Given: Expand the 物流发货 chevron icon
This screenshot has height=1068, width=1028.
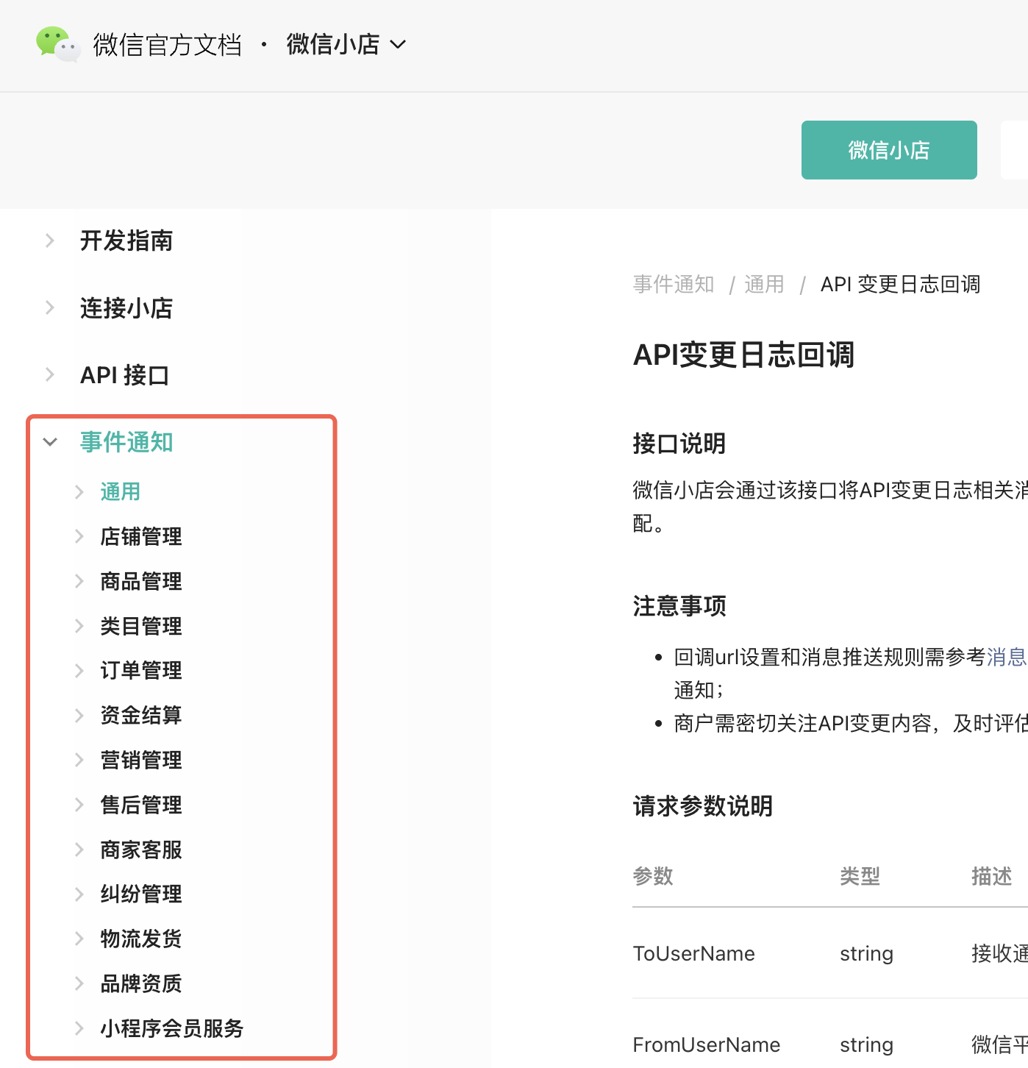Looking at the screenshot, I should (79, 939).
